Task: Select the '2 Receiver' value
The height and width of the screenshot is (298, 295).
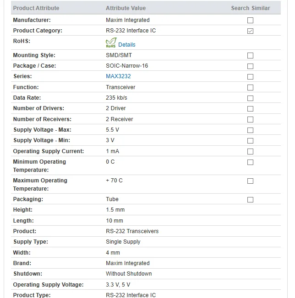Action: pyautogui.click(x=120, y=119)
